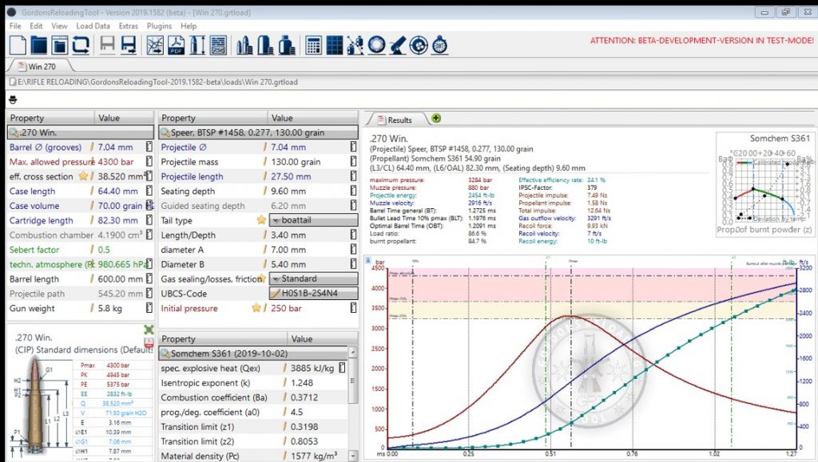Open the calculator tool from the toolbar
Viewport: 818px width, 462px height.
pyautogui.click(x=313, y=45)
